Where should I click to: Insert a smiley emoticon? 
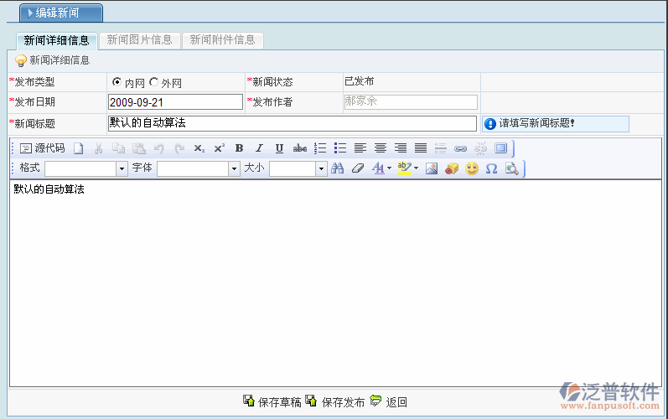[472, 168]
